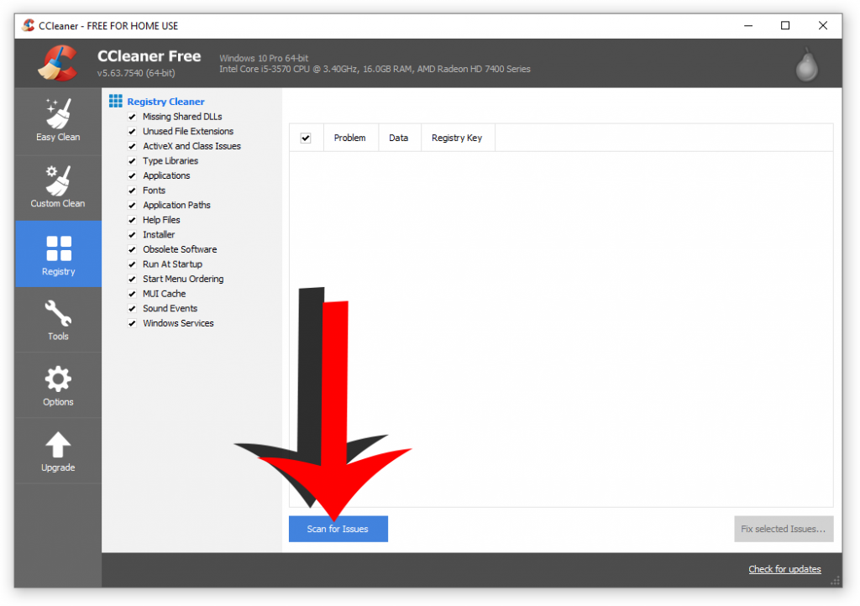Click the Upgrade arrow icon

(x=58, y=452)
